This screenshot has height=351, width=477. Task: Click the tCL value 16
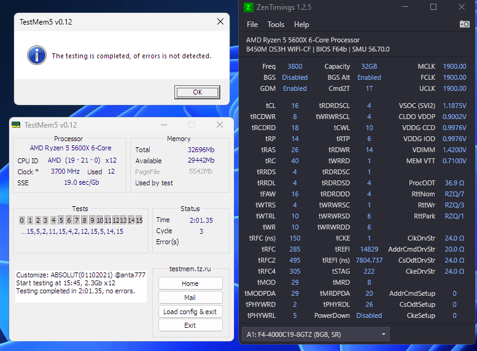pos(295,106)
